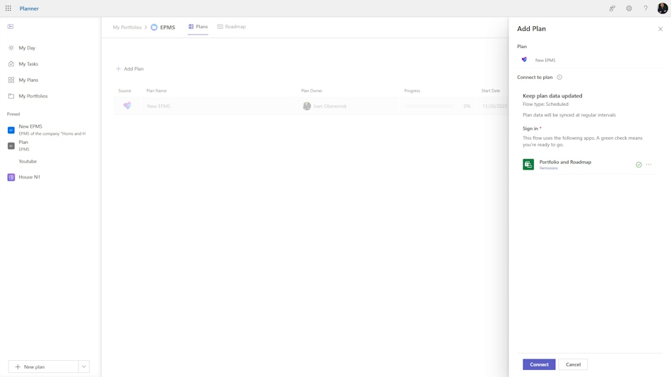Switch to the Plans tab
Viewport: 671px width, 377px height.
[198, 27]
